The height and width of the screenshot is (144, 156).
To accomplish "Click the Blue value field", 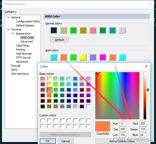I will coord(143,135).
